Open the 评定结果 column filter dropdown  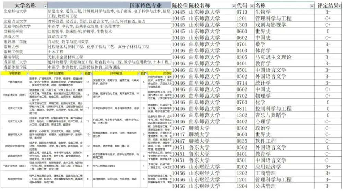[x=340, y=6]
